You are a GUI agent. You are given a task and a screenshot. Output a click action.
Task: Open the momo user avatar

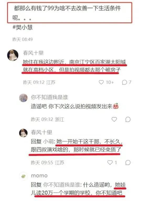click(23, 176)
